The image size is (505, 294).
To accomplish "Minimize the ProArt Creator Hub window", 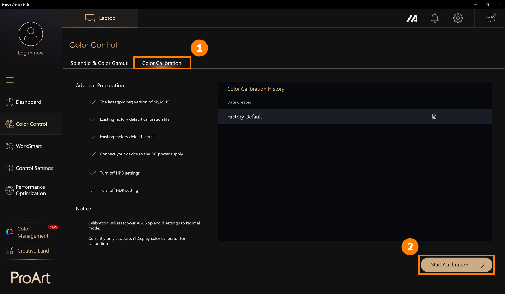I will click(476, 4).
